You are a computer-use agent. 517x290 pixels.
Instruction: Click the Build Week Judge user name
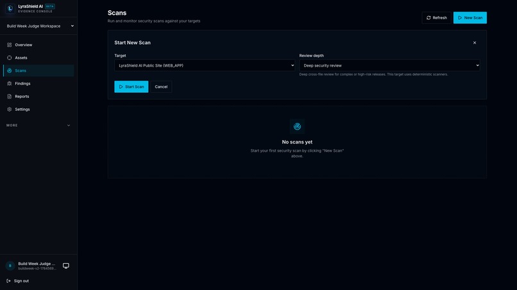pos(37,264)
